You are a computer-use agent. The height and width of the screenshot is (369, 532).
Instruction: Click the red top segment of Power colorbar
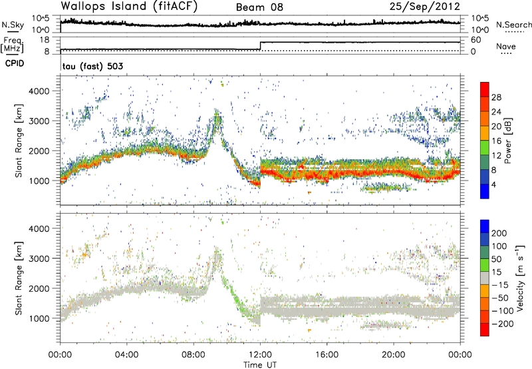(x=485, y=89)
